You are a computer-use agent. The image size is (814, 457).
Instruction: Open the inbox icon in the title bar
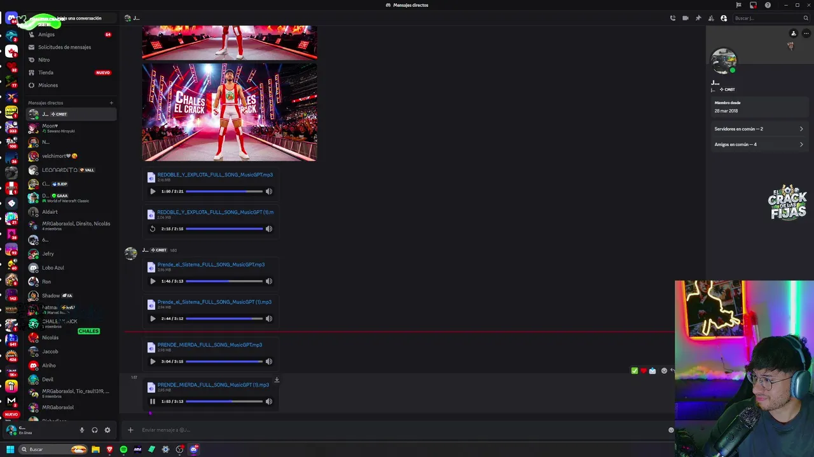753,5
